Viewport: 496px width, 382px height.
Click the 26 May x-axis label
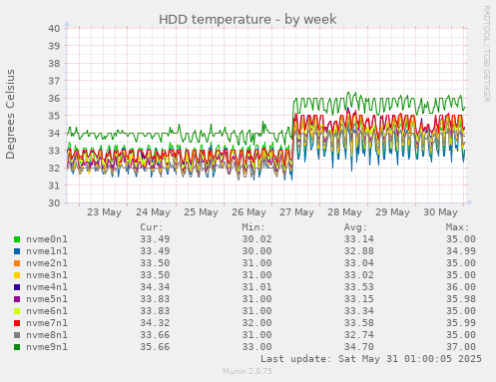tap(248, 212)
